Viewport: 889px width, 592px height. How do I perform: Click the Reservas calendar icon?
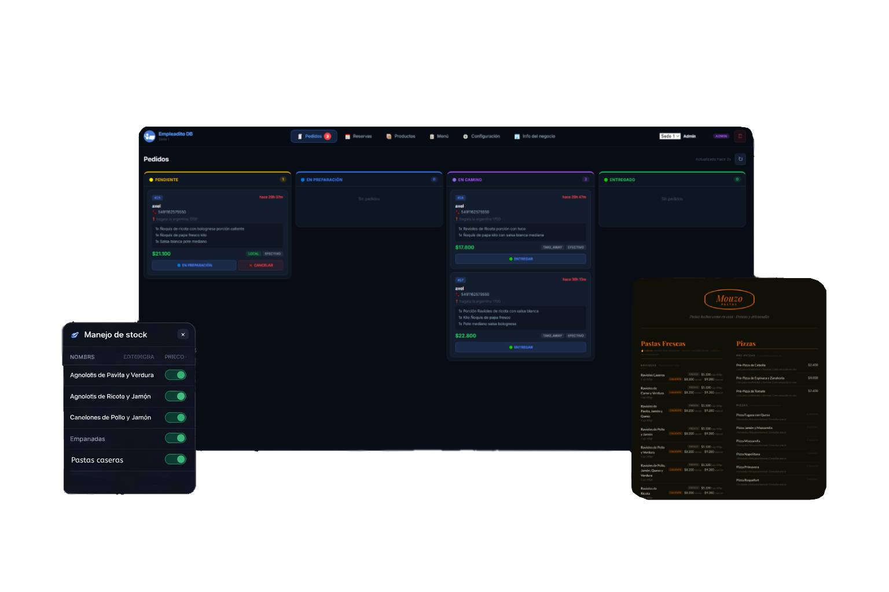[x=348, y=136]
